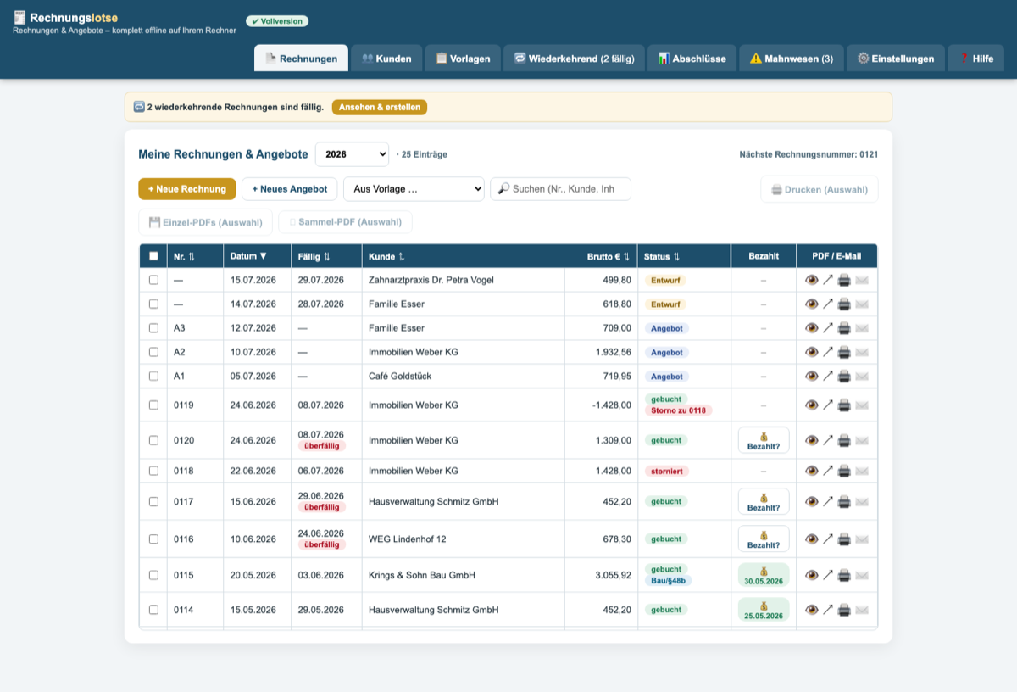Viewport: 1017px width, 692px height.
Task: Mark invoice 0120 paid via 'Bezahlt?' button
Action: click(x=764, y=440)
